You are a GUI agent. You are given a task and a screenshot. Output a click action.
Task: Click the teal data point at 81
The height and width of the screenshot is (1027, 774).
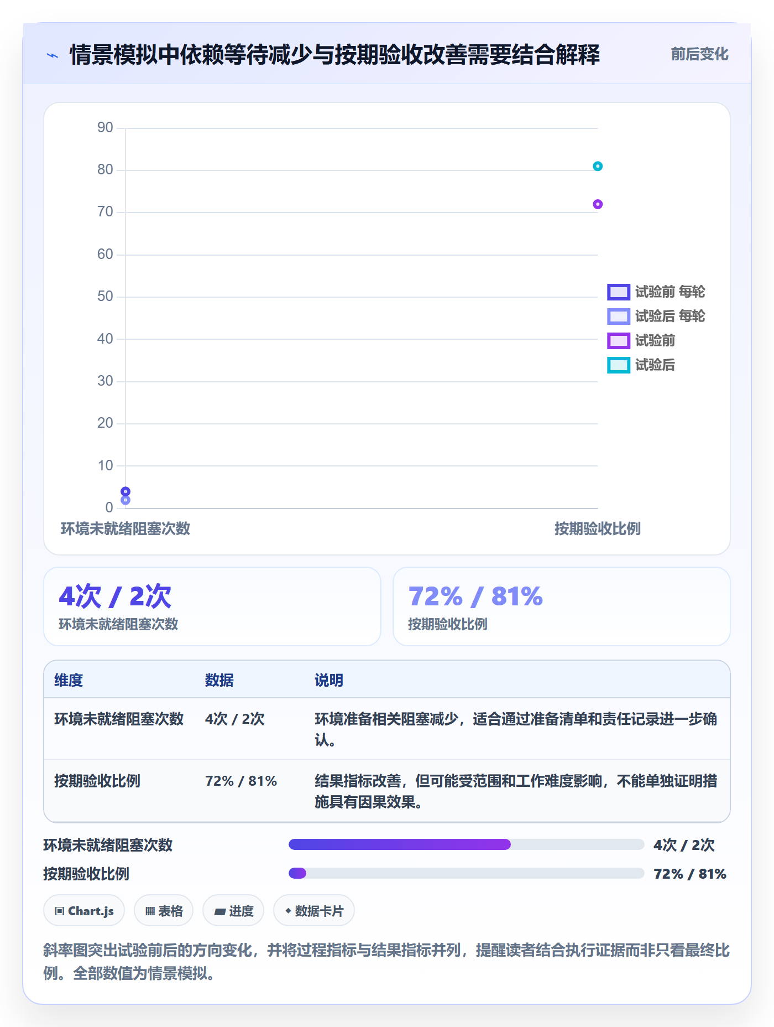[x=598, y=166]
